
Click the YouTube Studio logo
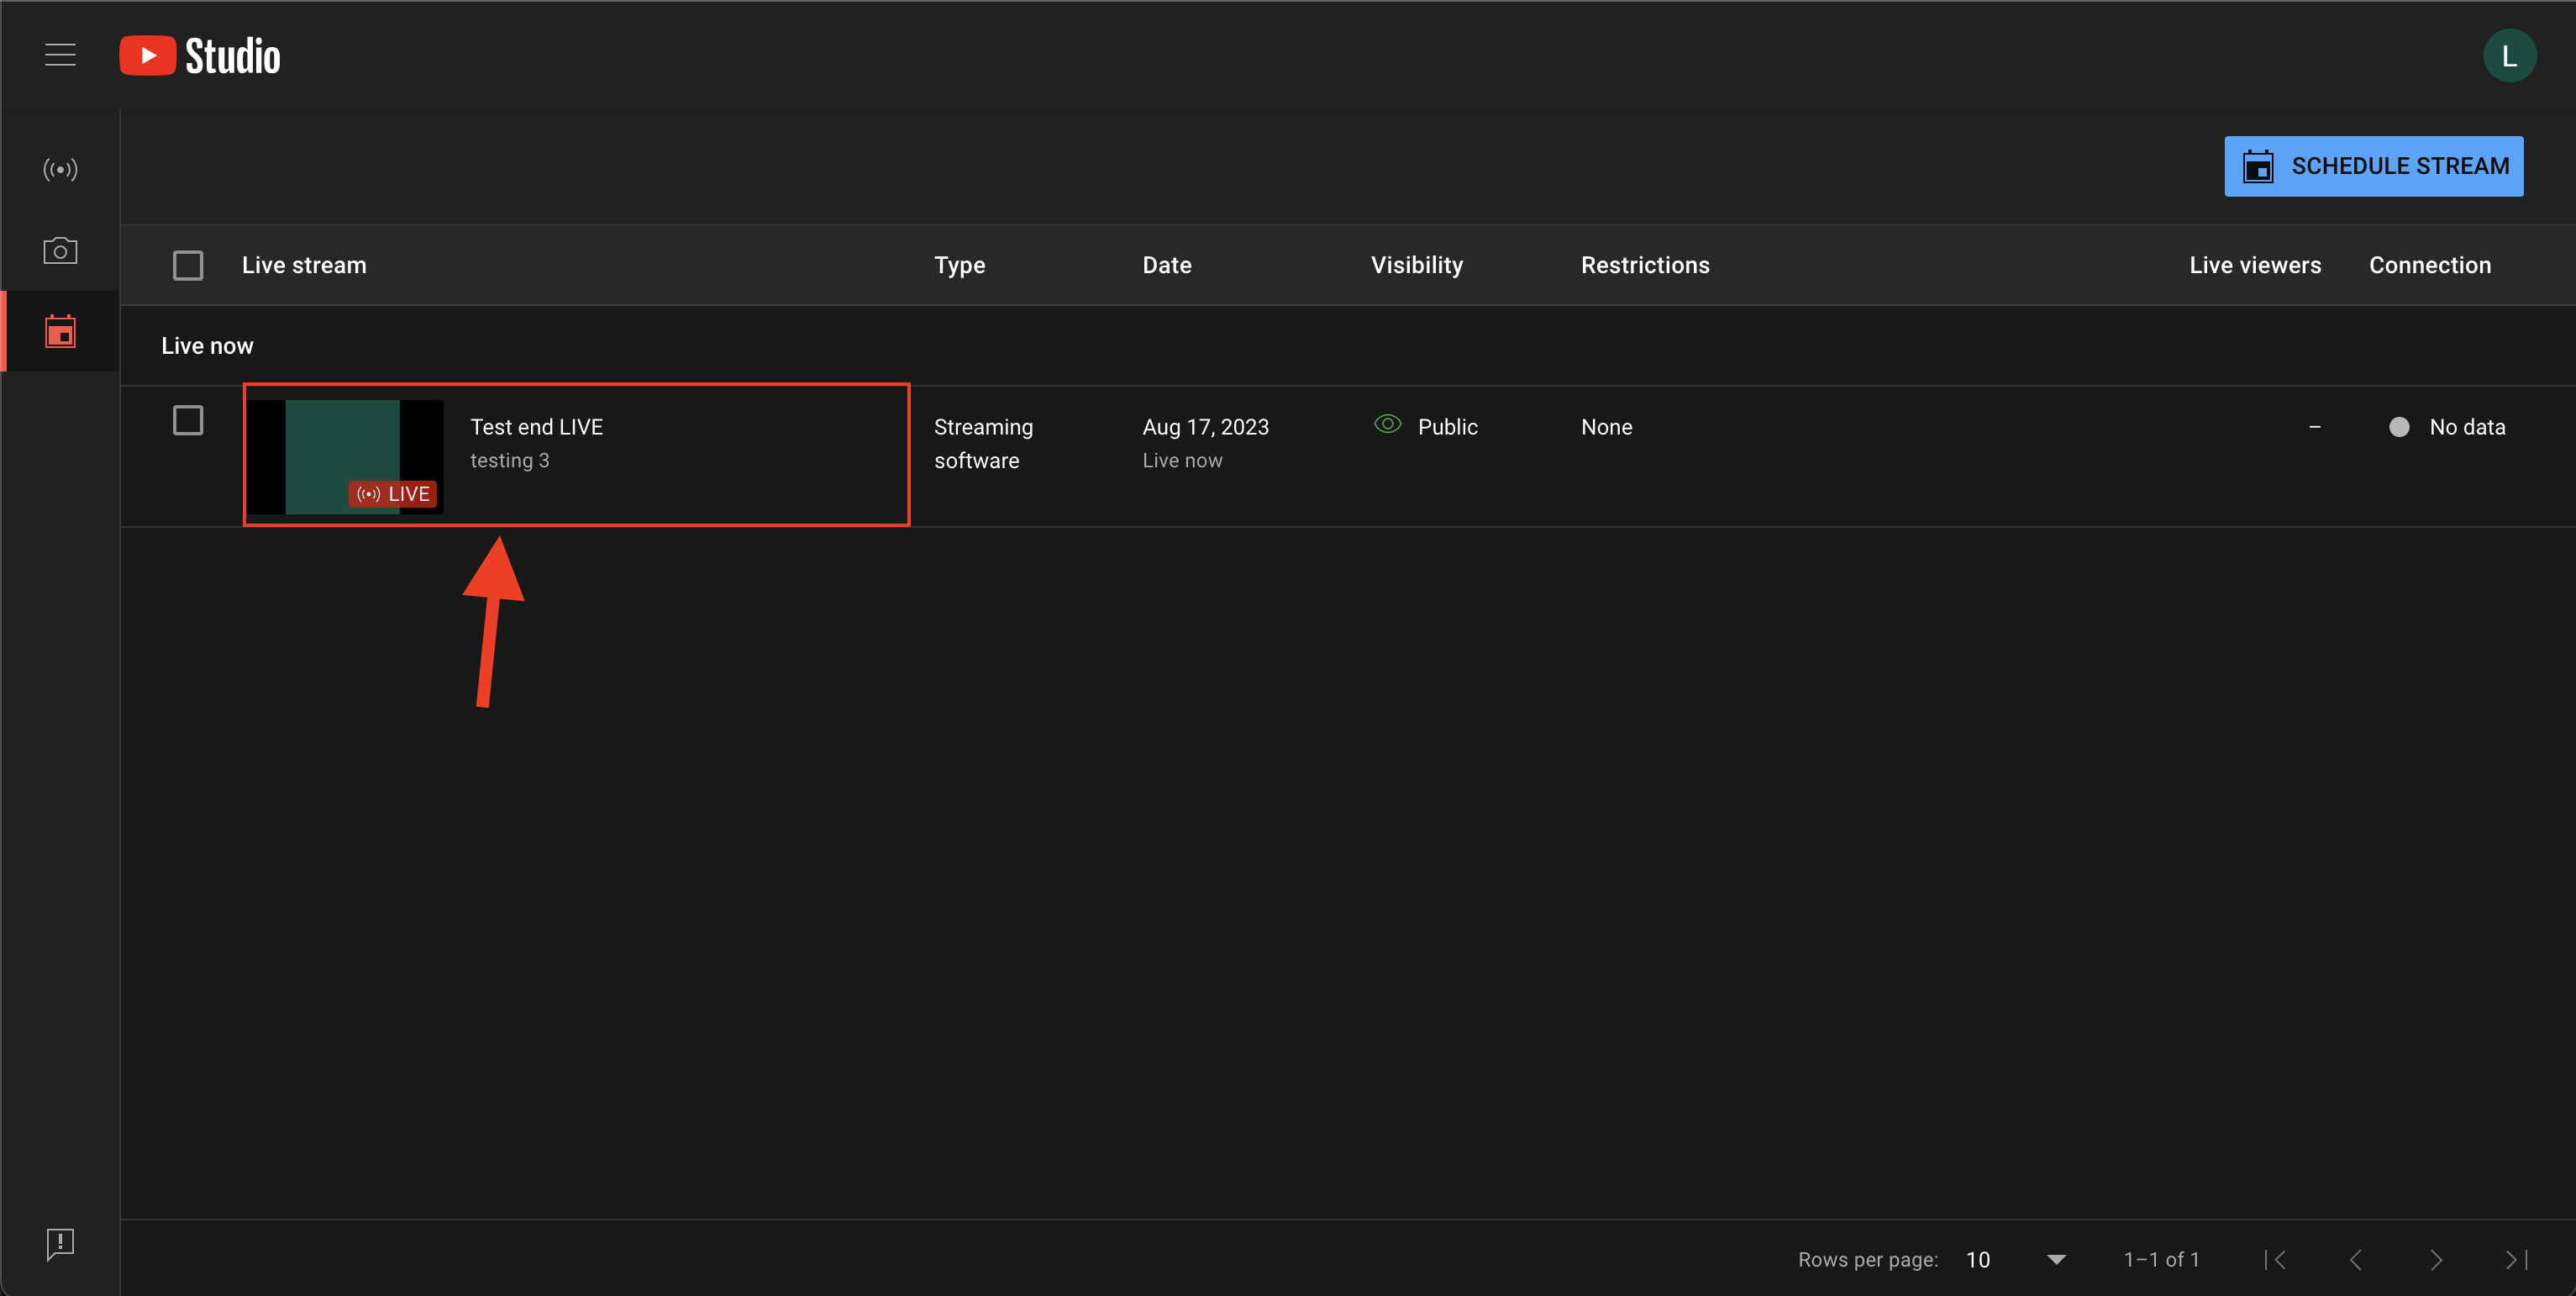click(x=200, y=56)
